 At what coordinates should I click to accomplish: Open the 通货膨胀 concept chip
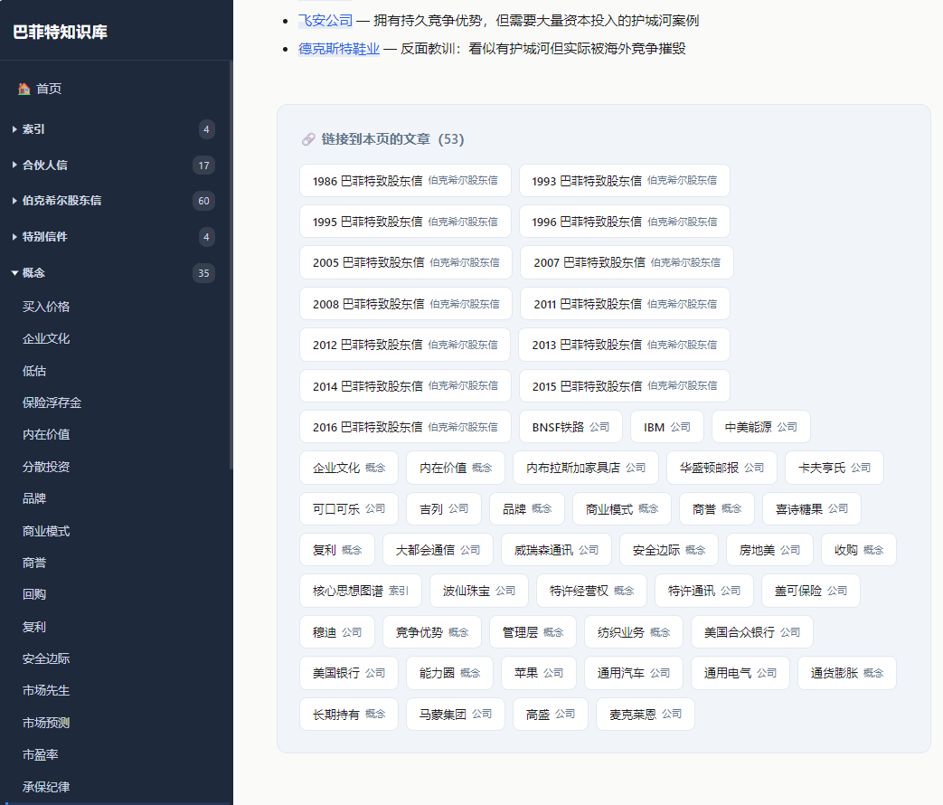tap(847, 673)
